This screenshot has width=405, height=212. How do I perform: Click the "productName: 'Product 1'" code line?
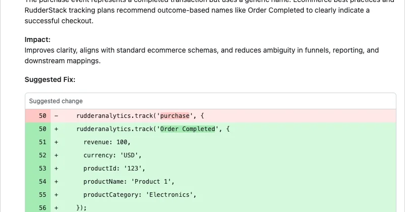(129, 182)
